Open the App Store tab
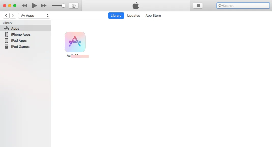 click(153, 15)
